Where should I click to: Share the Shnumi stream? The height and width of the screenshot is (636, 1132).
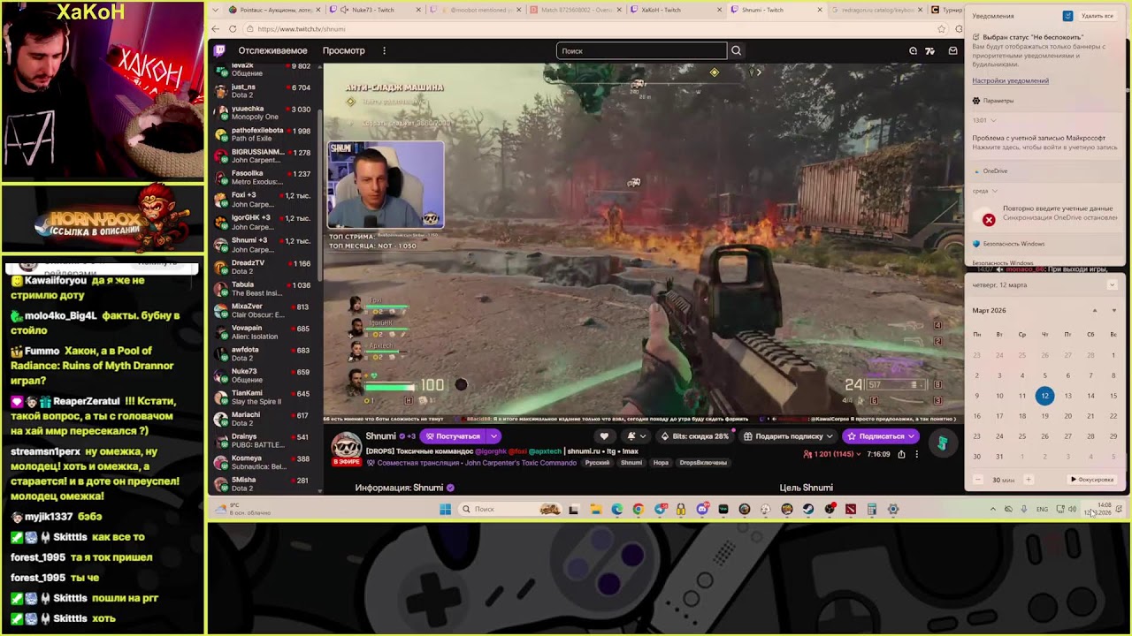click(901, 454)
